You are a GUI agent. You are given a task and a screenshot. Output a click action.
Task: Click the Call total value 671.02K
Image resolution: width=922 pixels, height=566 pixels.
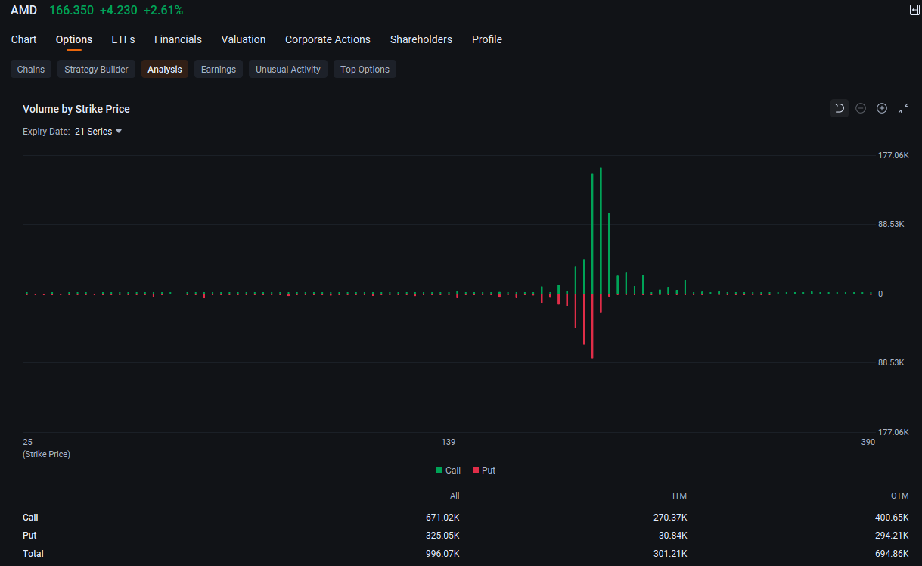tap(442, 518)
